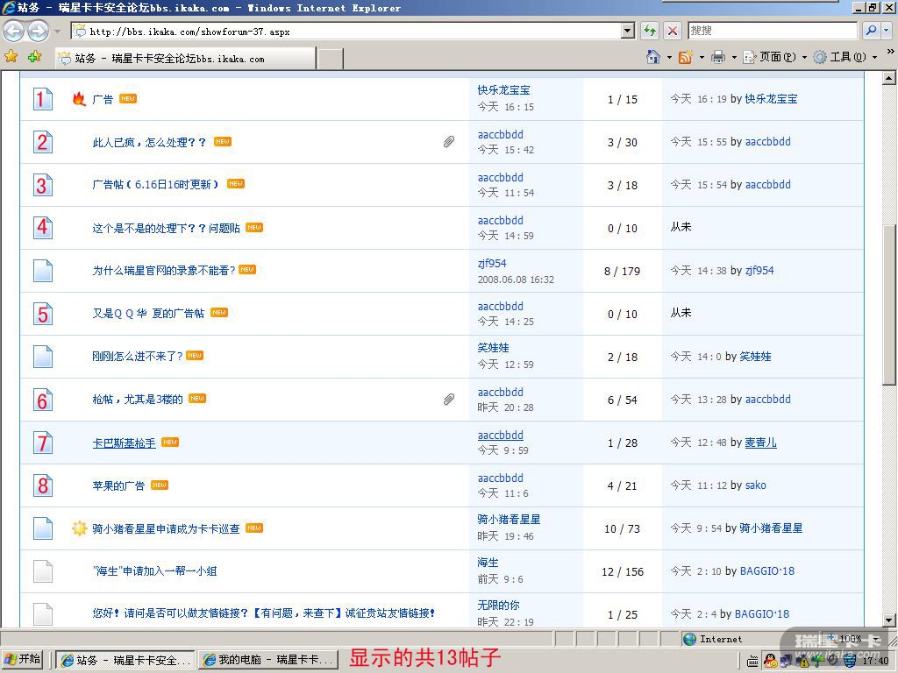Click the sun icon beside 骑小猪看星星申请
898x673 pixels.
coord(79,528)
